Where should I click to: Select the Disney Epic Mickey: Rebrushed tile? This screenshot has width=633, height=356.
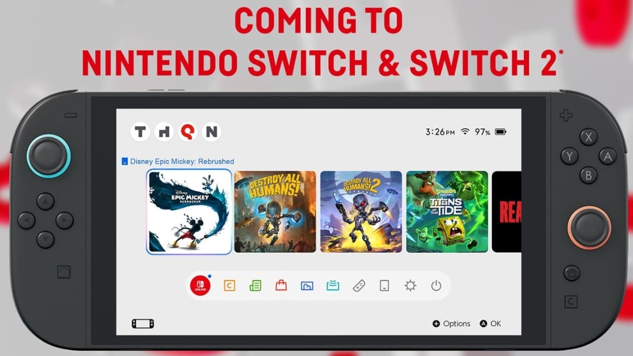coord(189,212)
